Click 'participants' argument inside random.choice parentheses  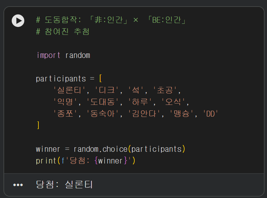point(156,149)
